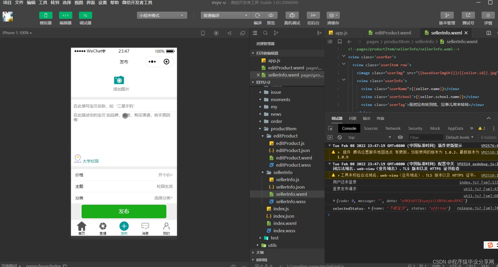Viewport: 498px width, 267px height.
Task: Tap the 添加图片 camera icon
Action: (x=119, y=80)
